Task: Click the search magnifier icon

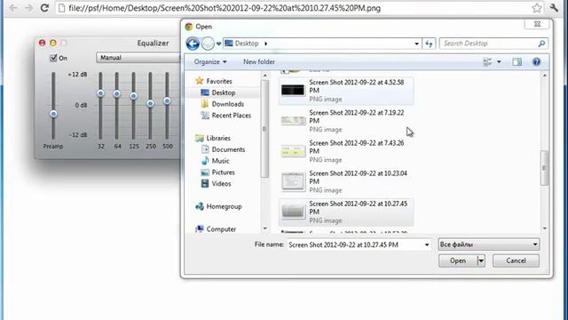Action: (x=541, y=44)
